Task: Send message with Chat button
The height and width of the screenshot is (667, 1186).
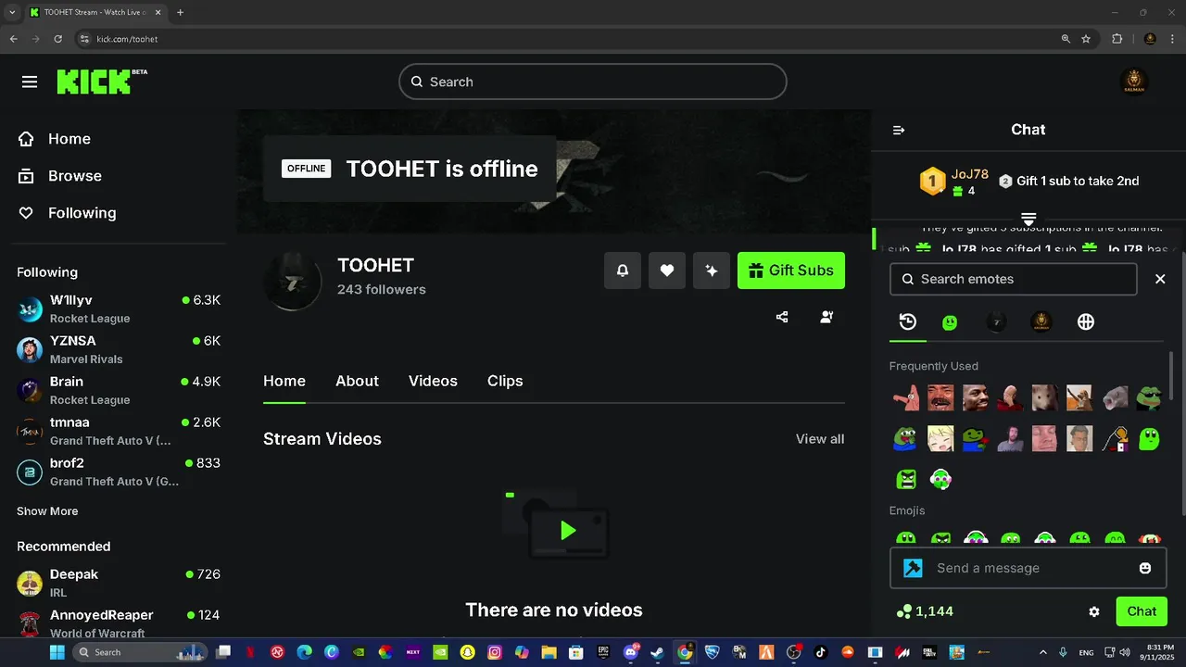Action: tap(1142, 611)
